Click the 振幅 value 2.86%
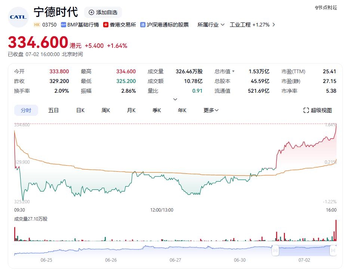344x271 pixels. (129, 91)
